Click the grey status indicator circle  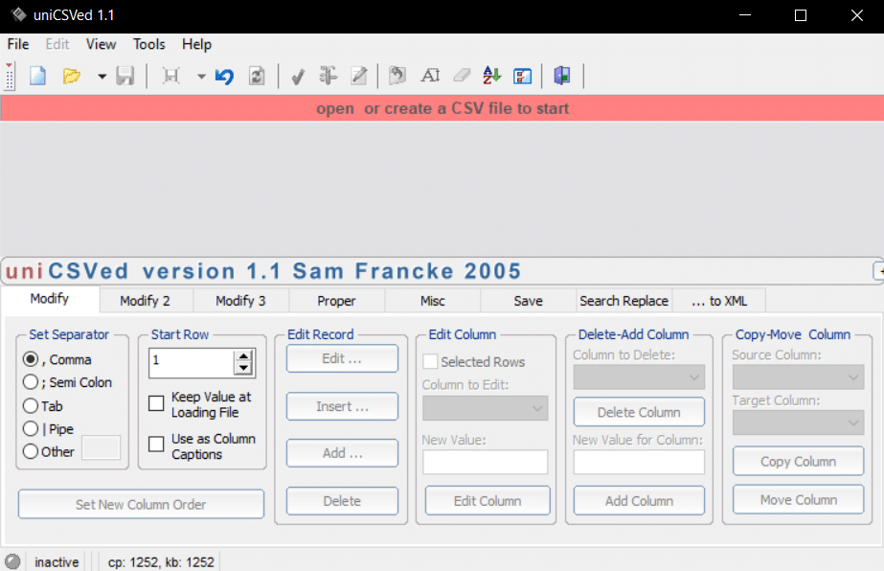click(12, 561)
